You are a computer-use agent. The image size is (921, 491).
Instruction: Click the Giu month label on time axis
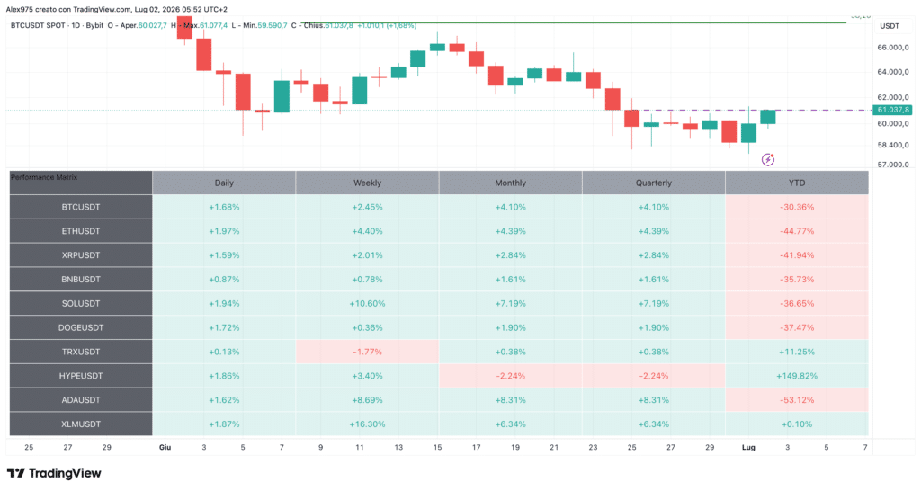click(x=165, y=447)
